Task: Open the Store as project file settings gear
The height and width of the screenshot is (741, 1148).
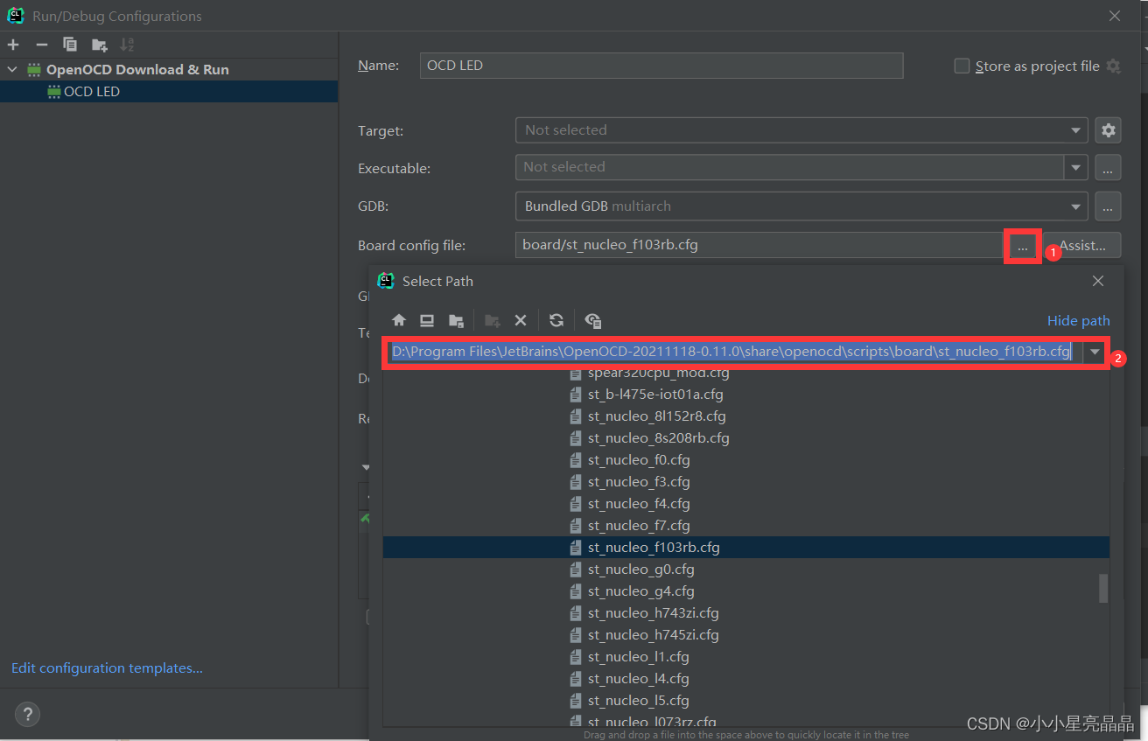Action: [x=1113, y=66]
